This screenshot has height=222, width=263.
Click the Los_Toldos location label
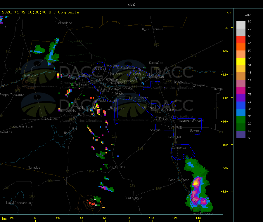point(116,167)
